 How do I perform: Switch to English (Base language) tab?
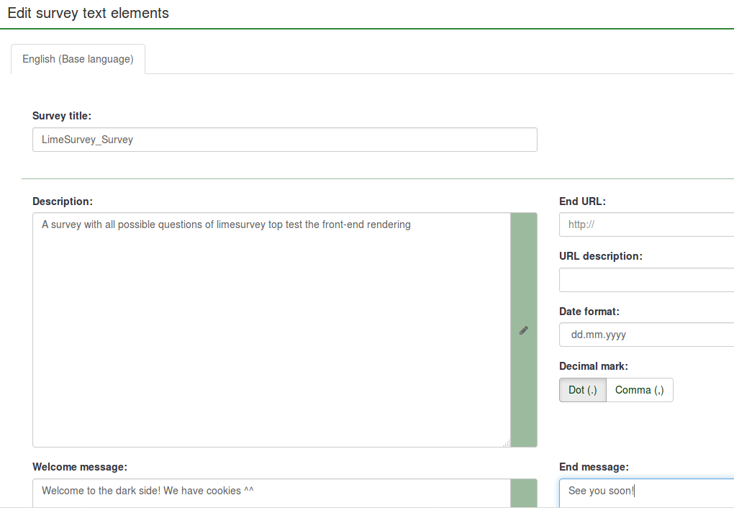pyautogui.click(x=78, y=59)
